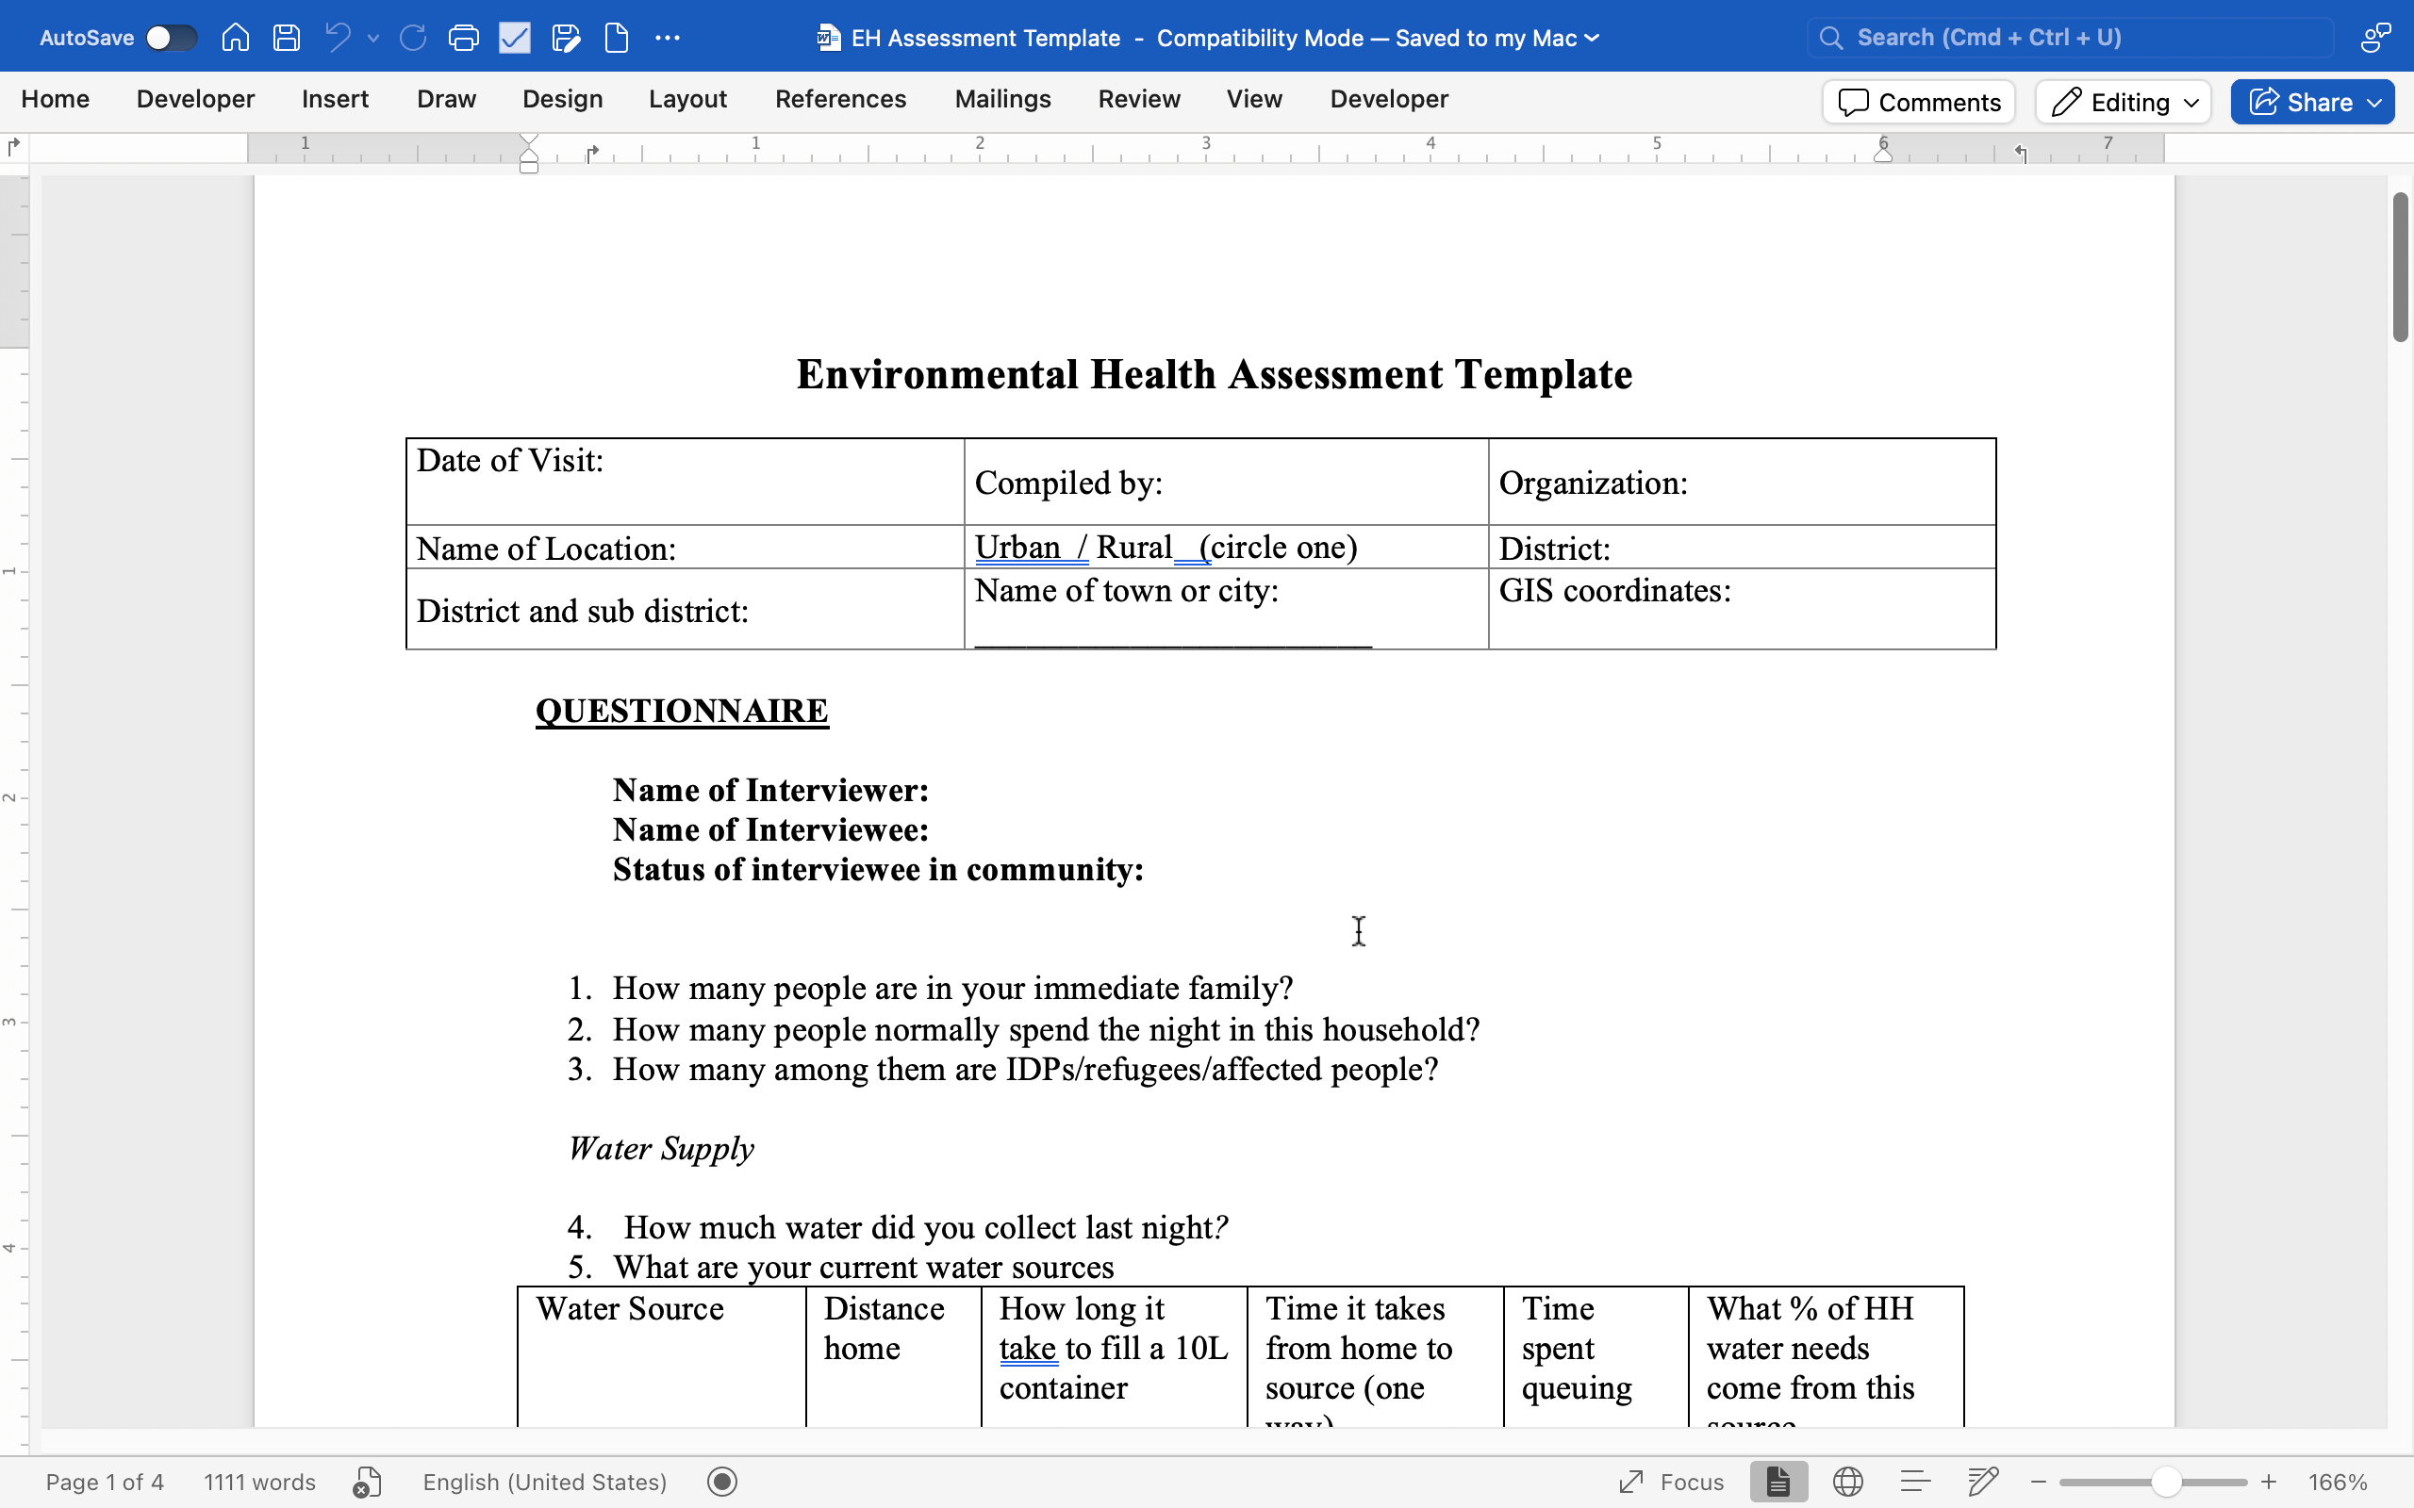Click the Save floppy disk icon

[x=288, y=38]
